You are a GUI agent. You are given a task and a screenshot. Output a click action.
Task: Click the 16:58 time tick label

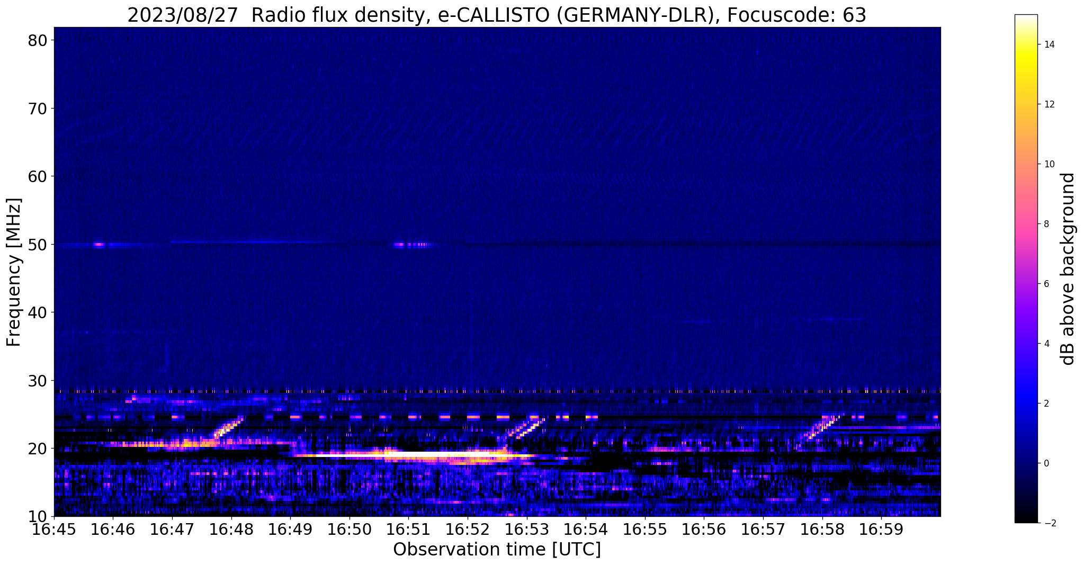(822, 530)
